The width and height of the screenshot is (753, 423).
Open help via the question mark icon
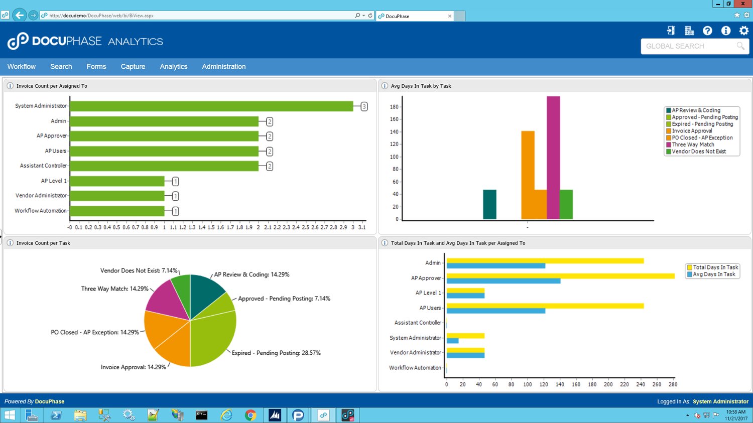[x=707, y=31]
